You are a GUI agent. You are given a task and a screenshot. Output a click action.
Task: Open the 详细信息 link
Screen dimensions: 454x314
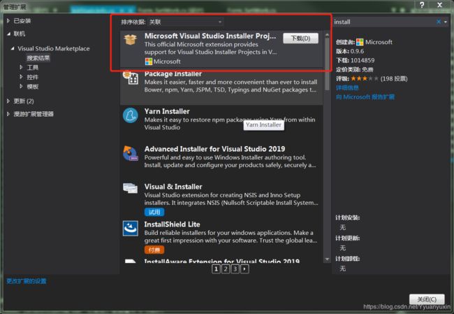pyautogui.click(x=347, y=87)
